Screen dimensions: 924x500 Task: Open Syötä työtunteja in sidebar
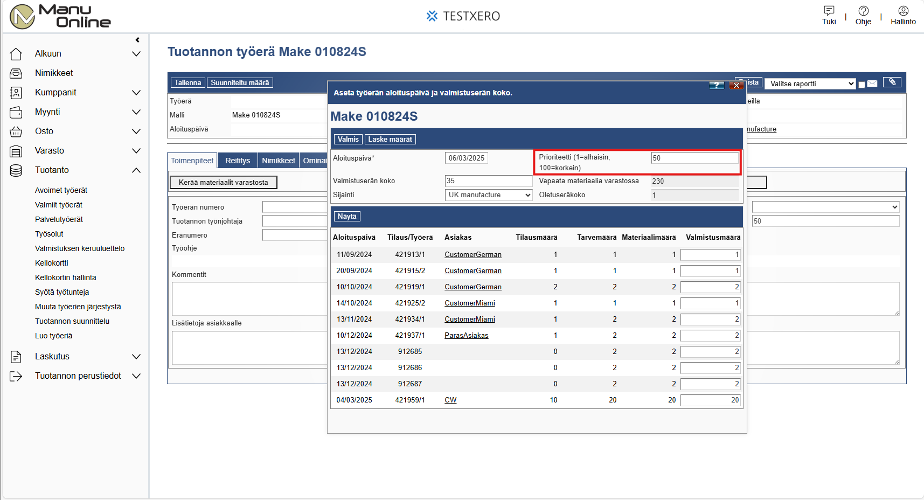(62, 292)
